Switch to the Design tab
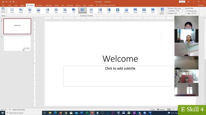Image resolution: width=206 pixels, height=115 pixels. click(x=22, y=5)
